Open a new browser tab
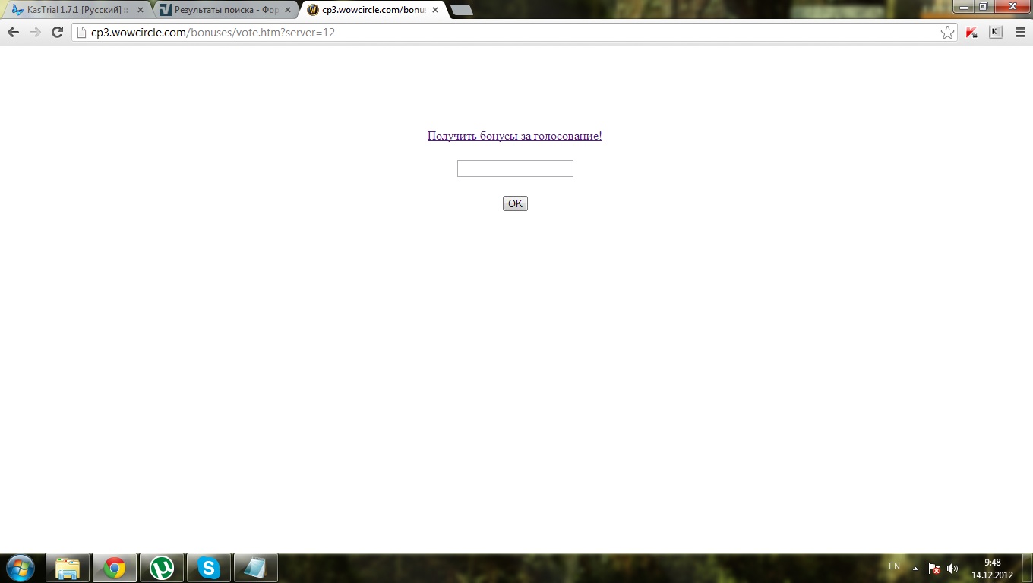This screenshot has height=583, width=1033. [461, 10]
